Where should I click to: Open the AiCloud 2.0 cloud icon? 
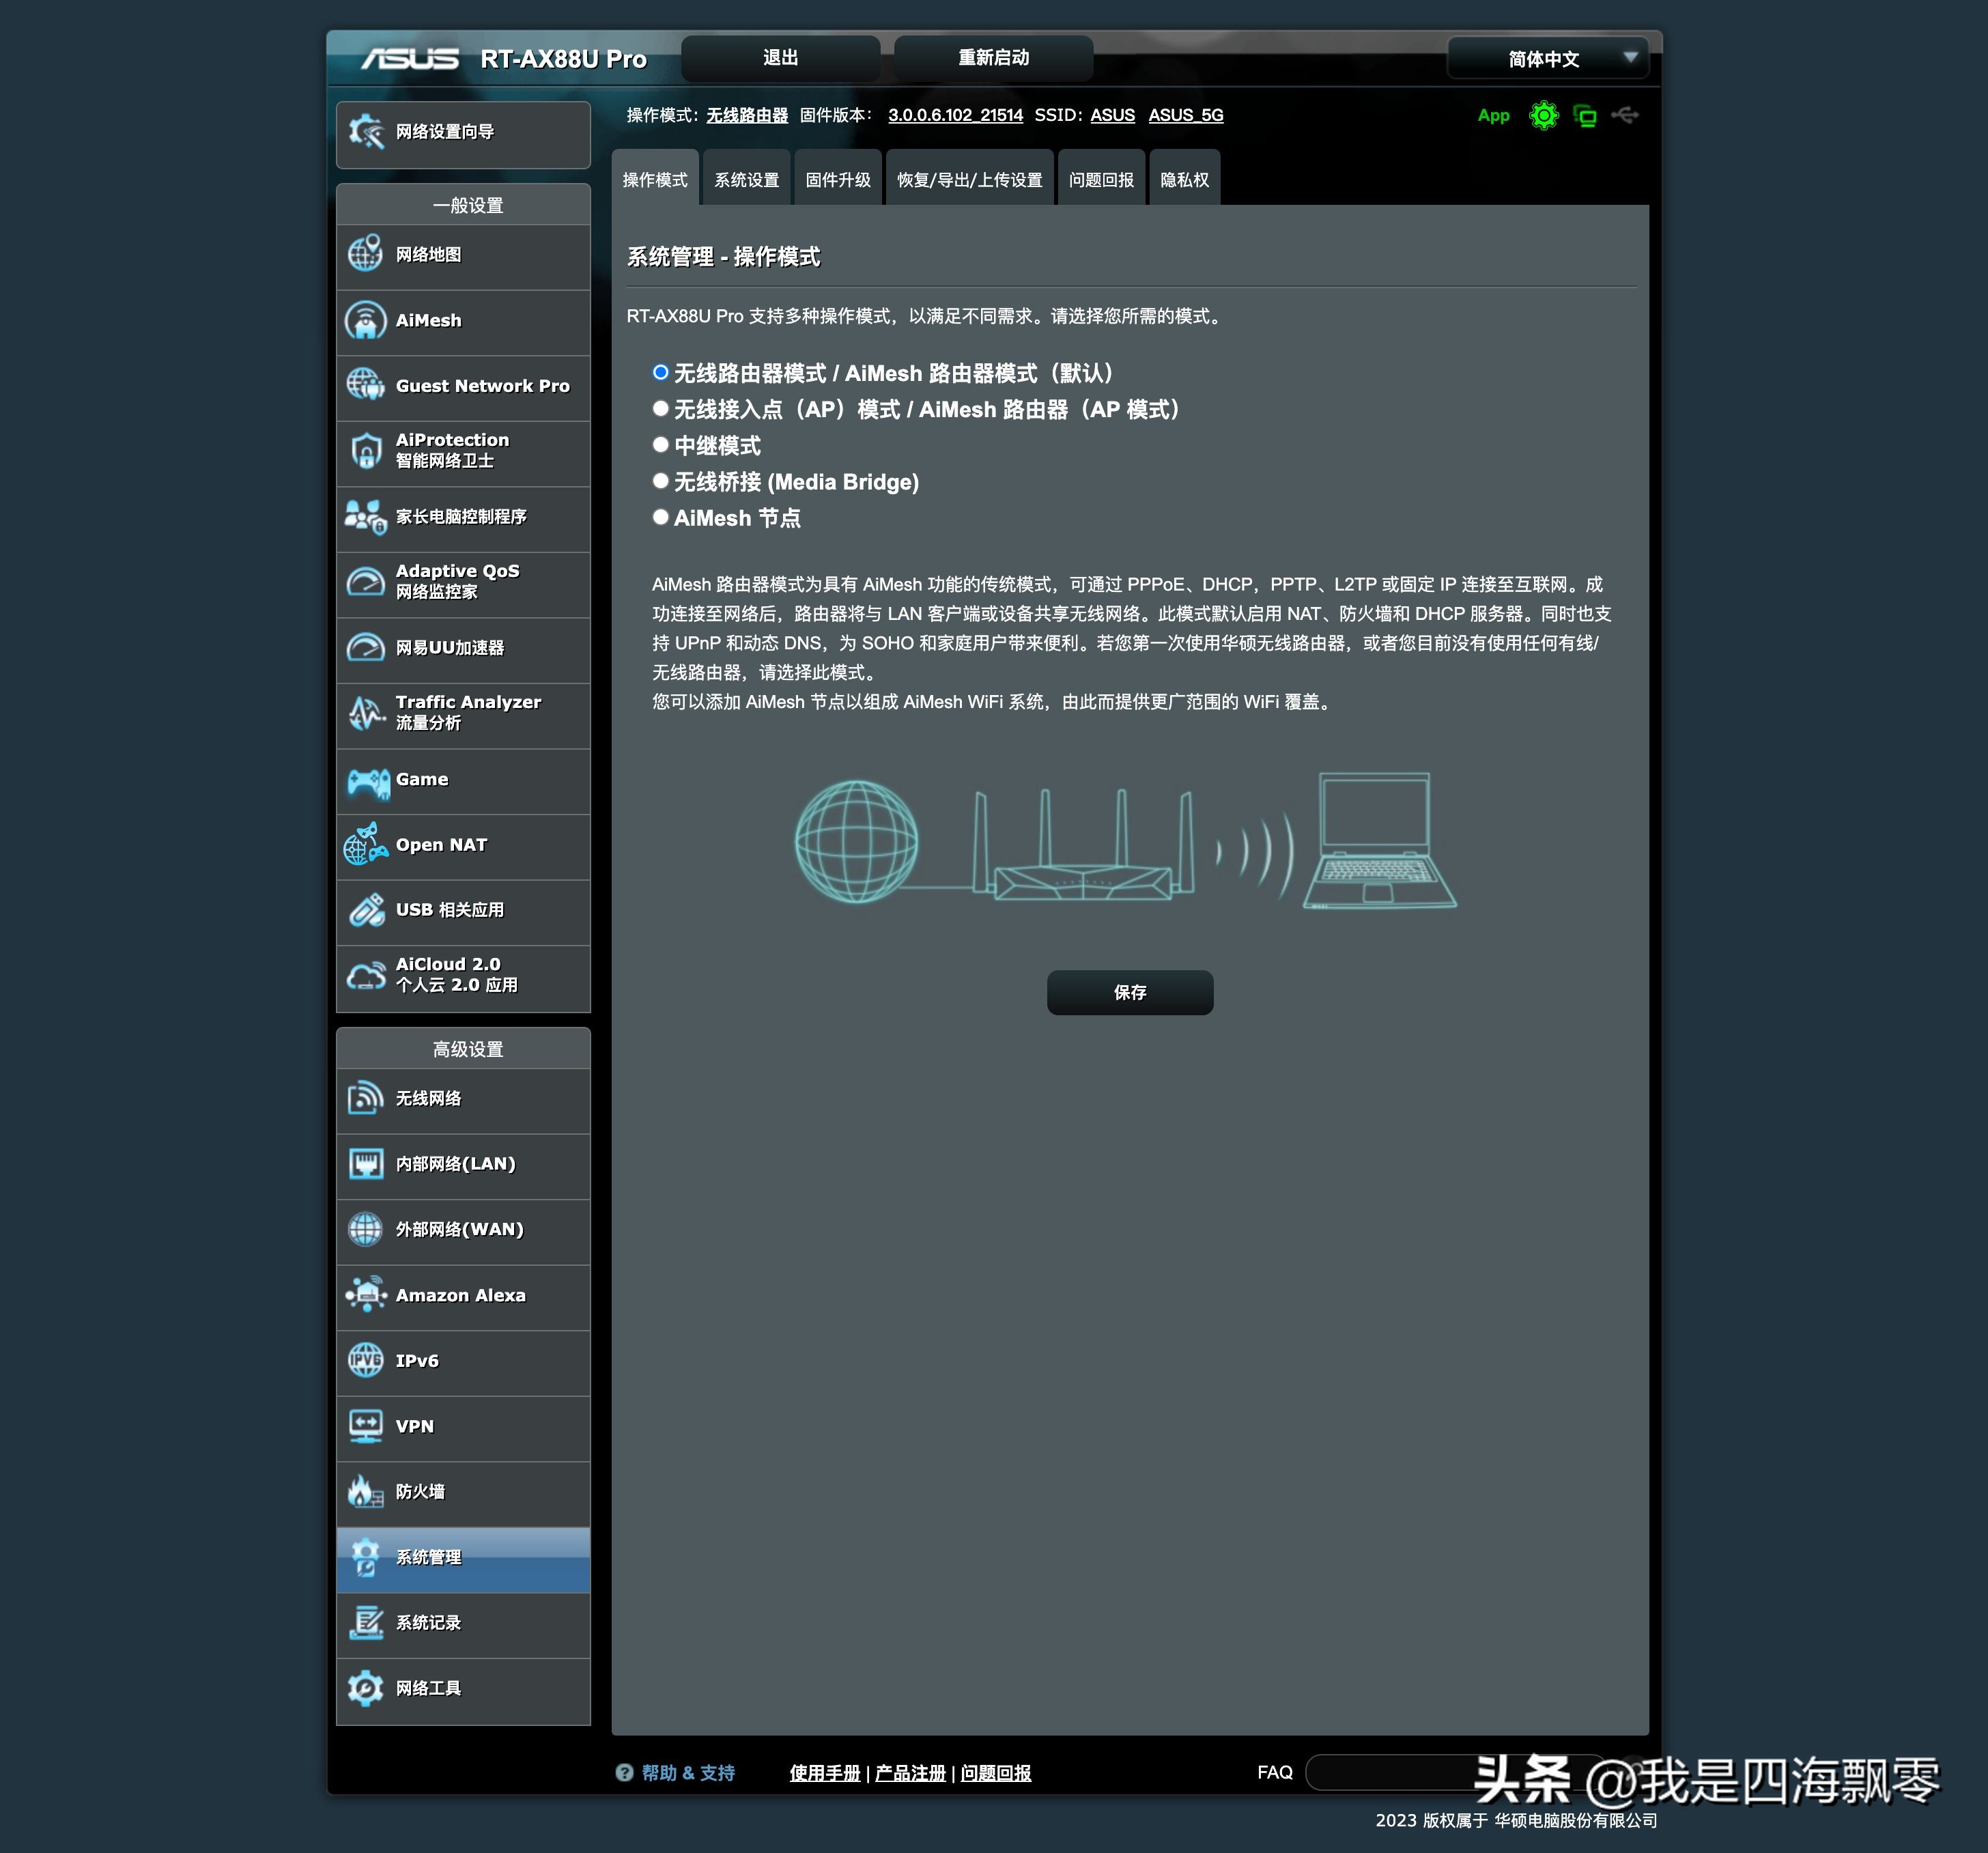tap(365, 975)
